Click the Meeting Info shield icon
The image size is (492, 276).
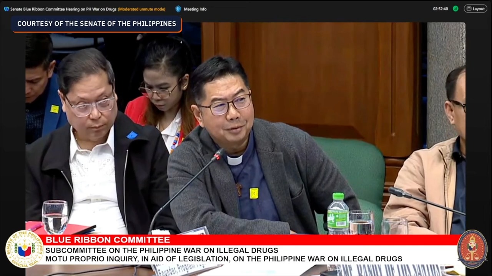pyautogui.click(x=178, y=9)
